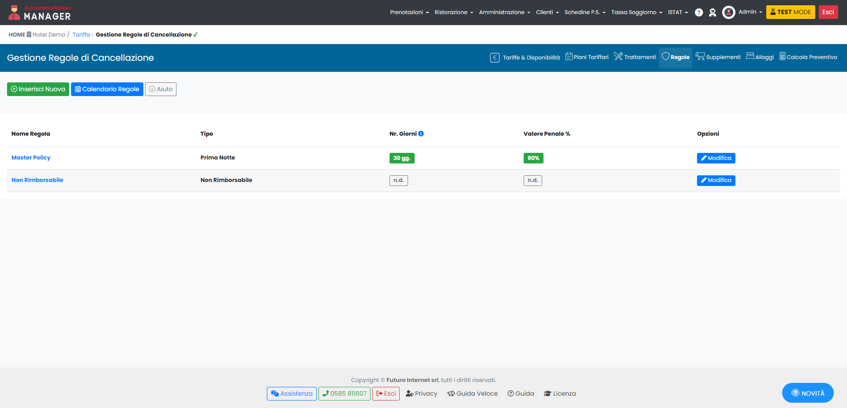This screenshot has width=847, height=408.
Task: Click the support agent icon beside Admin
Action: click(712, 12)
